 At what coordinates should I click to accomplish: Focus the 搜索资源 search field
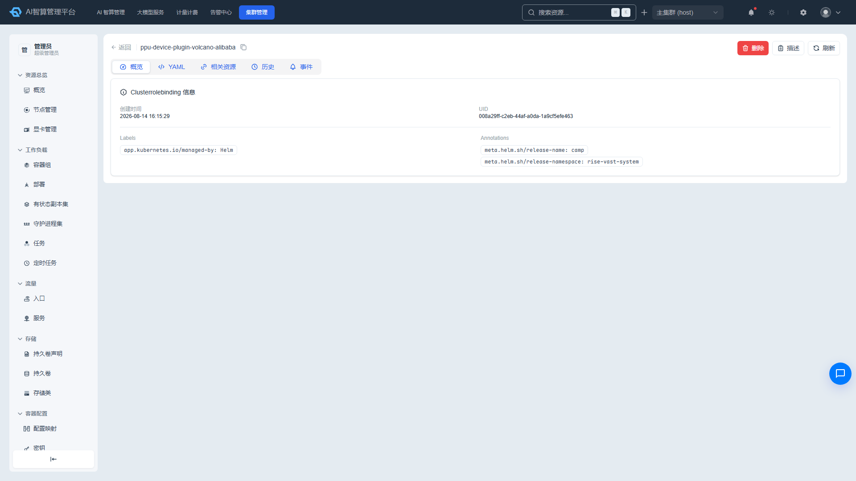click(x=579, y=12)
